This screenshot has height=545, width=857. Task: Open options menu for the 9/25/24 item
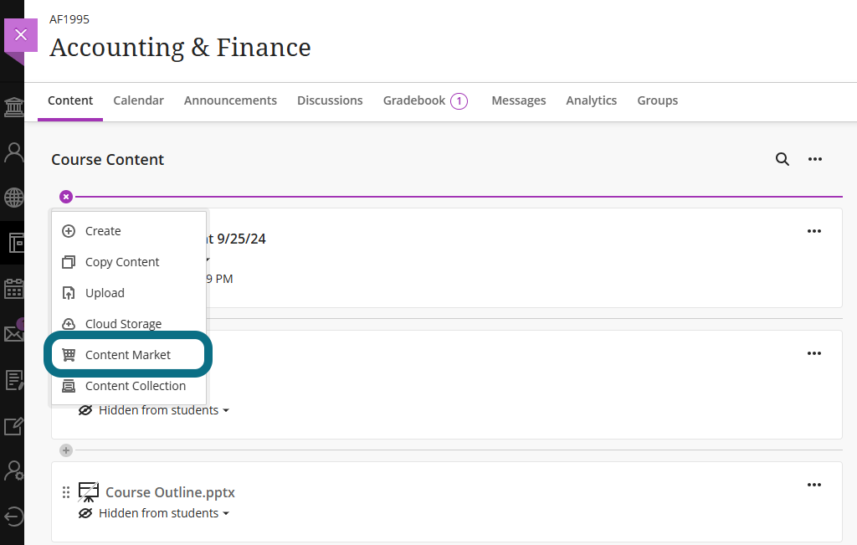[814, 231]
